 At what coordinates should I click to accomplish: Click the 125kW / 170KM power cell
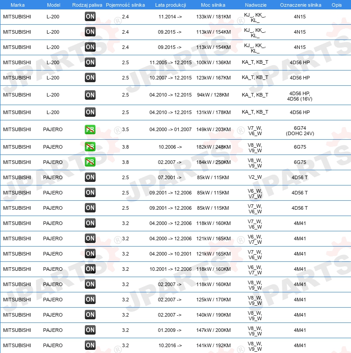(x=213, y=300)
